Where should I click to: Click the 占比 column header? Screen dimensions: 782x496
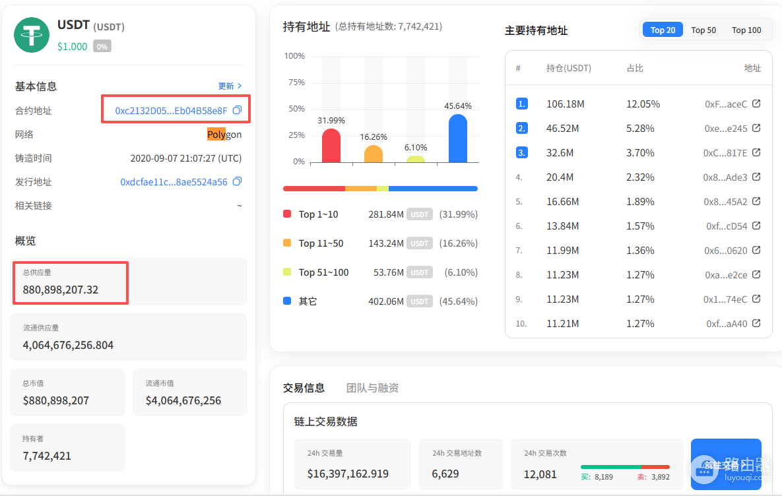pos(634,68)
